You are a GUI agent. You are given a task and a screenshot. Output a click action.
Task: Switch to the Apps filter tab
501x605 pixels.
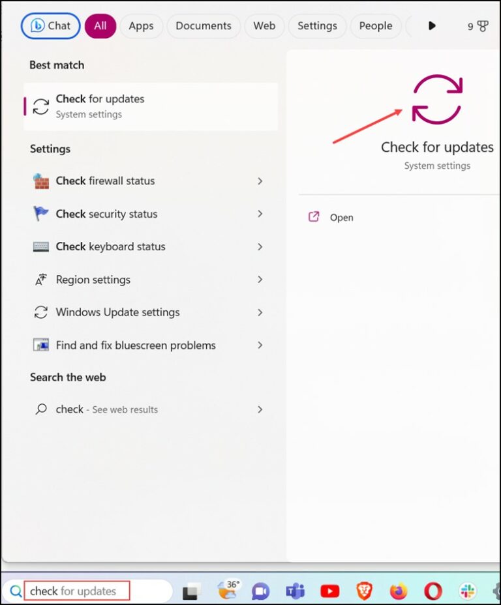[x=141, y=26]
